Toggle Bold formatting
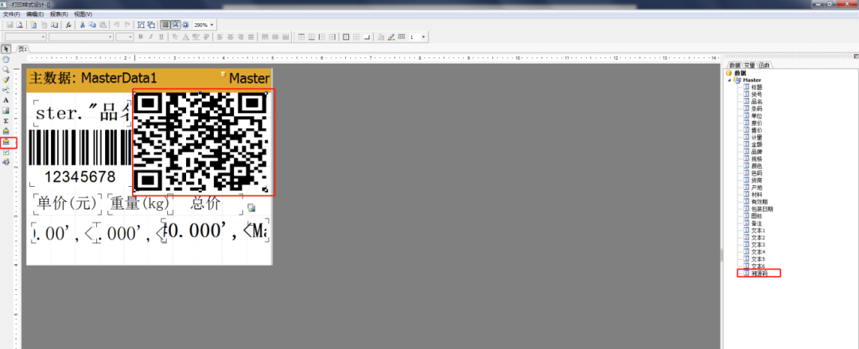 (141, 37)
